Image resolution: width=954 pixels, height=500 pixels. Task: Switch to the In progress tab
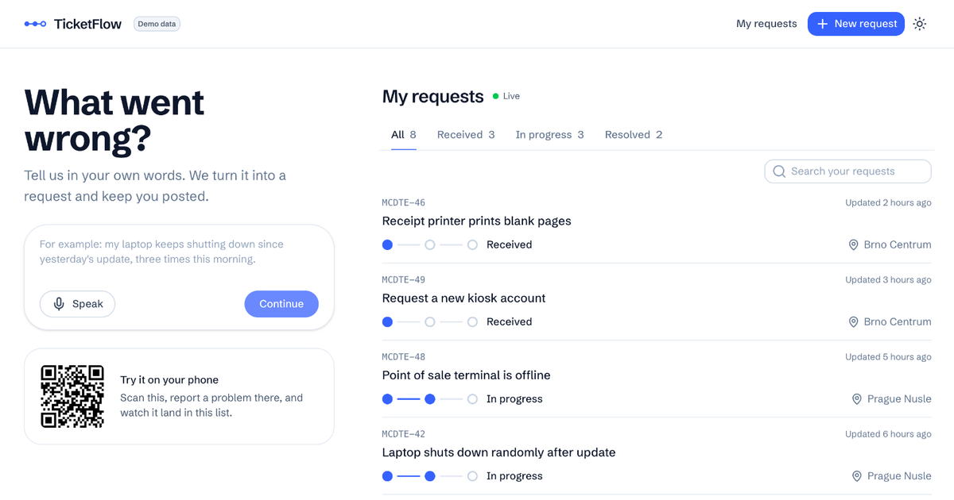(550, 135)
